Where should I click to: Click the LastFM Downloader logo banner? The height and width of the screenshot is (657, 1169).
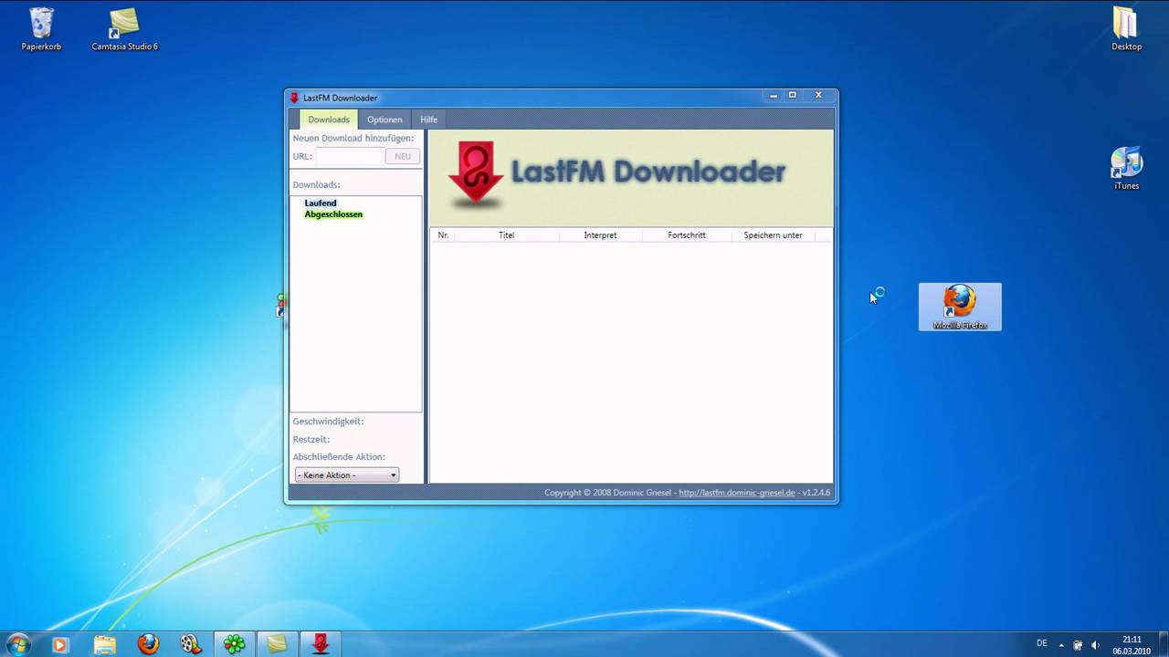631,176
